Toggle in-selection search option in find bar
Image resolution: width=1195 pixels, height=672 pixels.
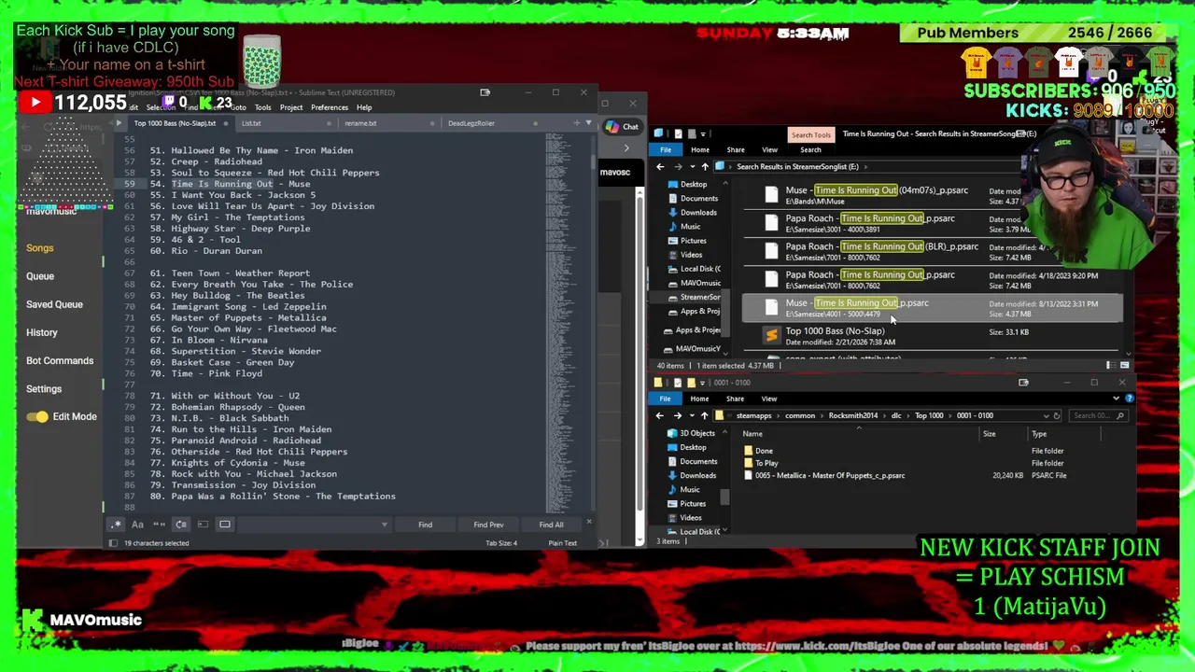[x=203, y=525]
